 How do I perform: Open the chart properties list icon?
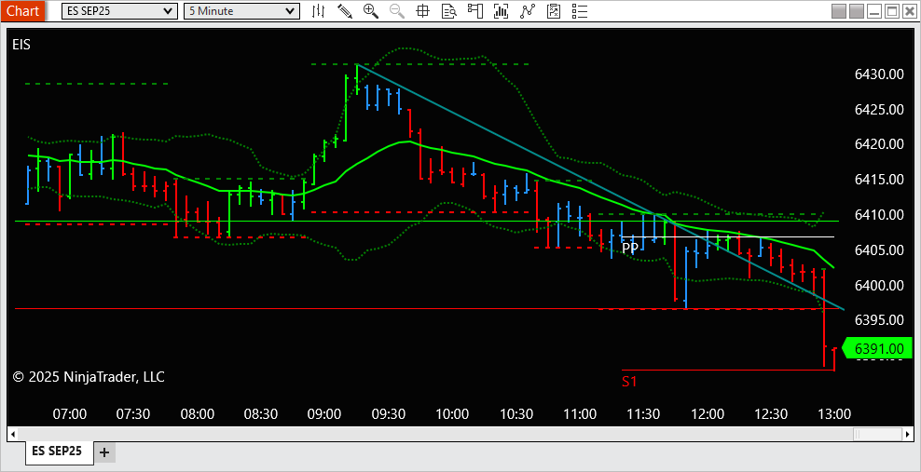click(x=580, y=10)
